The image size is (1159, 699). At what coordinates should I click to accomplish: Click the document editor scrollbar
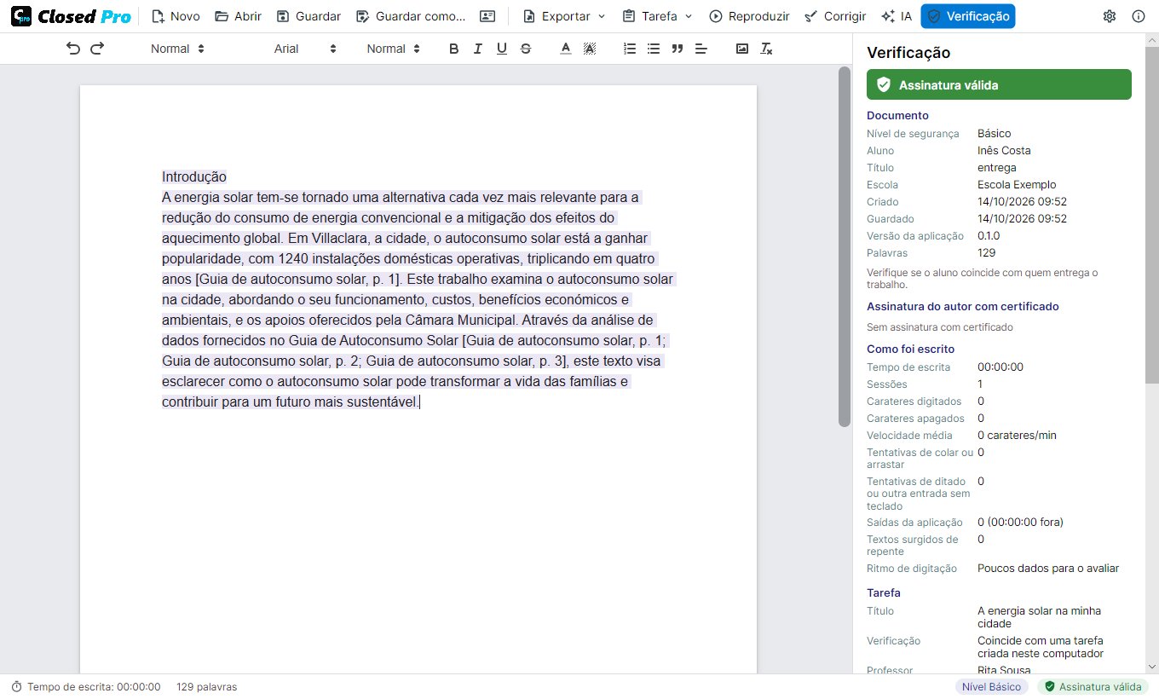pyautogui.click(x=845, y=247)
